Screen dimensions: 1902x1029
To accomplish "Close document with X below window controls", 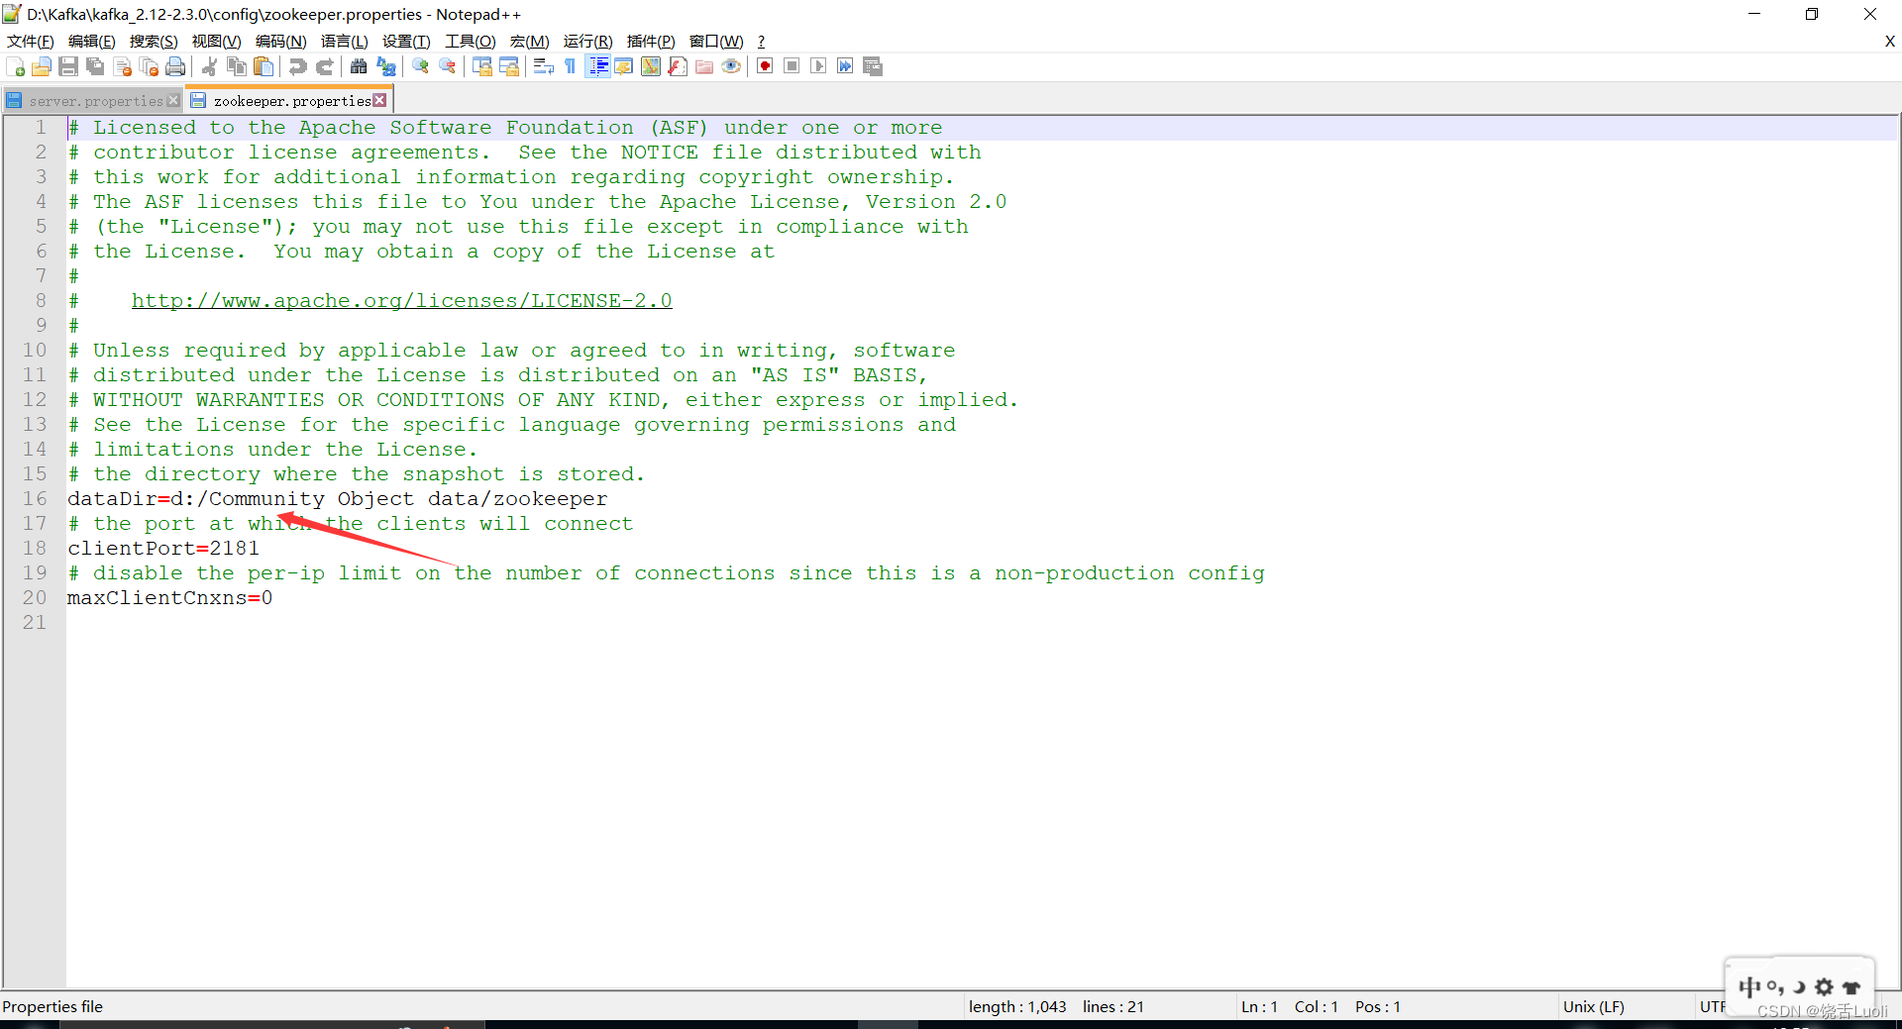I will [1889, 41].
